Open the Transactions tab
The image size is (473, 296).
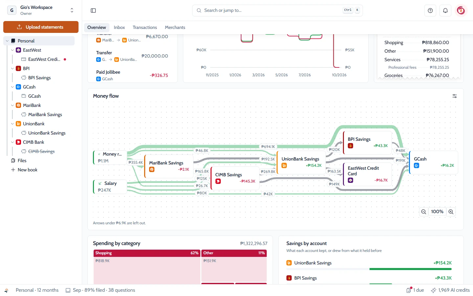[x=145, y=27]
